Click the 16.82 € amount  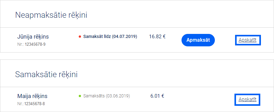[157, 37]
